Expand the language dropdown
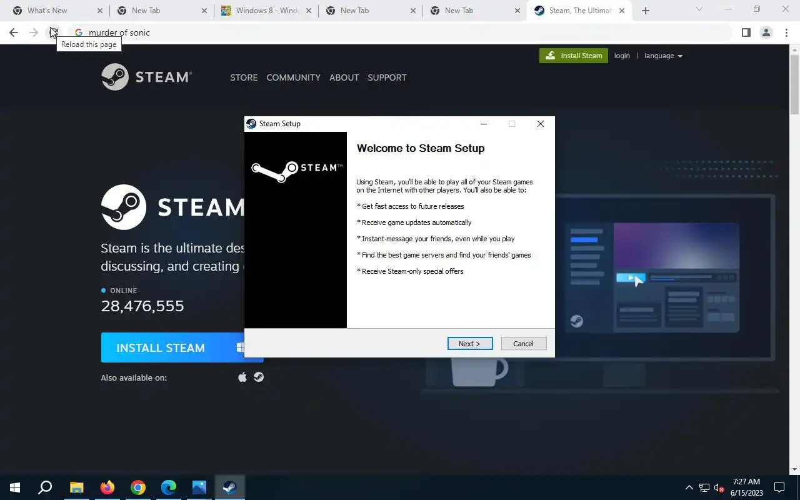The image size is (800, 500). click(x=663, y=56)
